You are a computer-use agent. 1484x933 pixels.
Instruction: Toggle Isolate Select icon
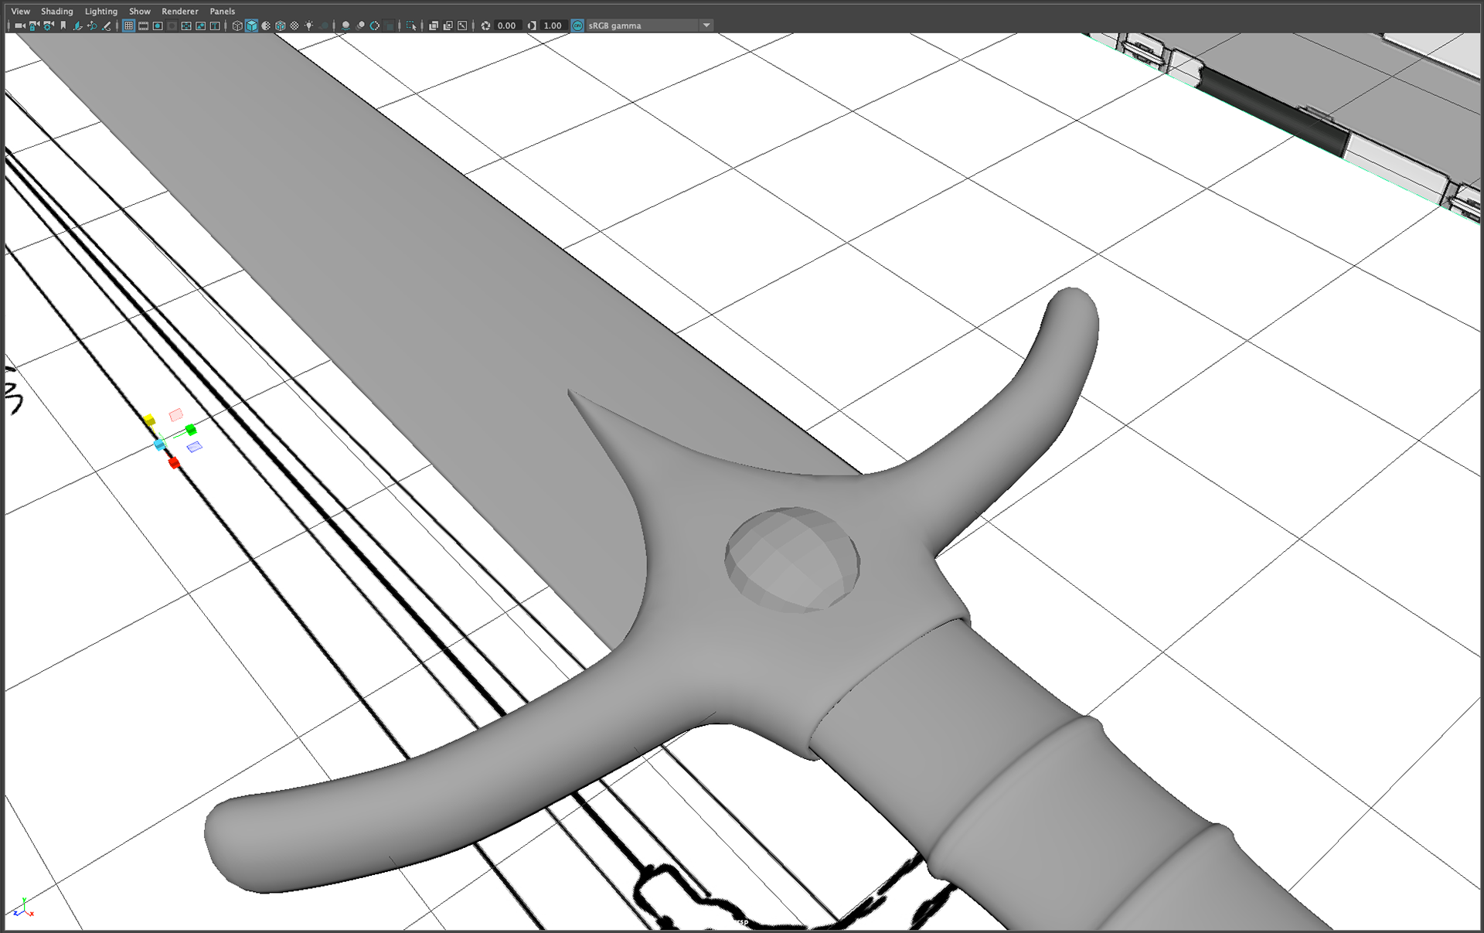[x=410, y=26]
